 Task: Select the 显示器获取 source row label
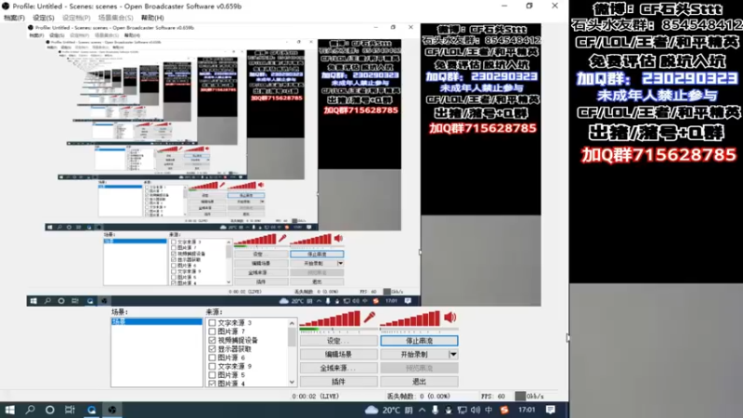(x=235, y=349)
